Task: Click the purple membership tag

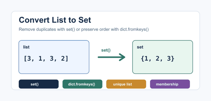Action: [170, 84]
